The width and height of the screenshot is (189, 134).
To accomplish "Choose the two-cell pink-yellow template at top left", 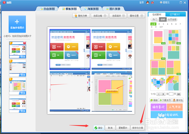I will click(x=158, y=37).
